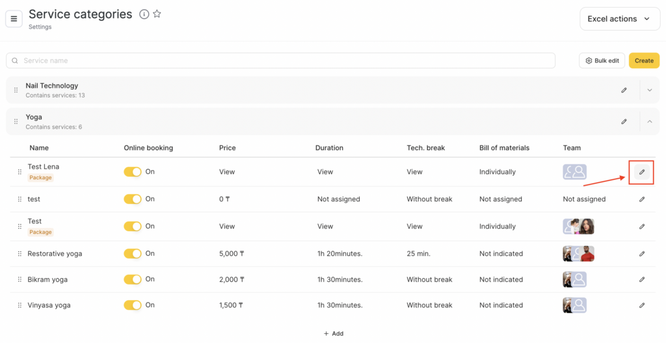
Task: Collapse the Yoga category
Action: [x=649, y=121]
